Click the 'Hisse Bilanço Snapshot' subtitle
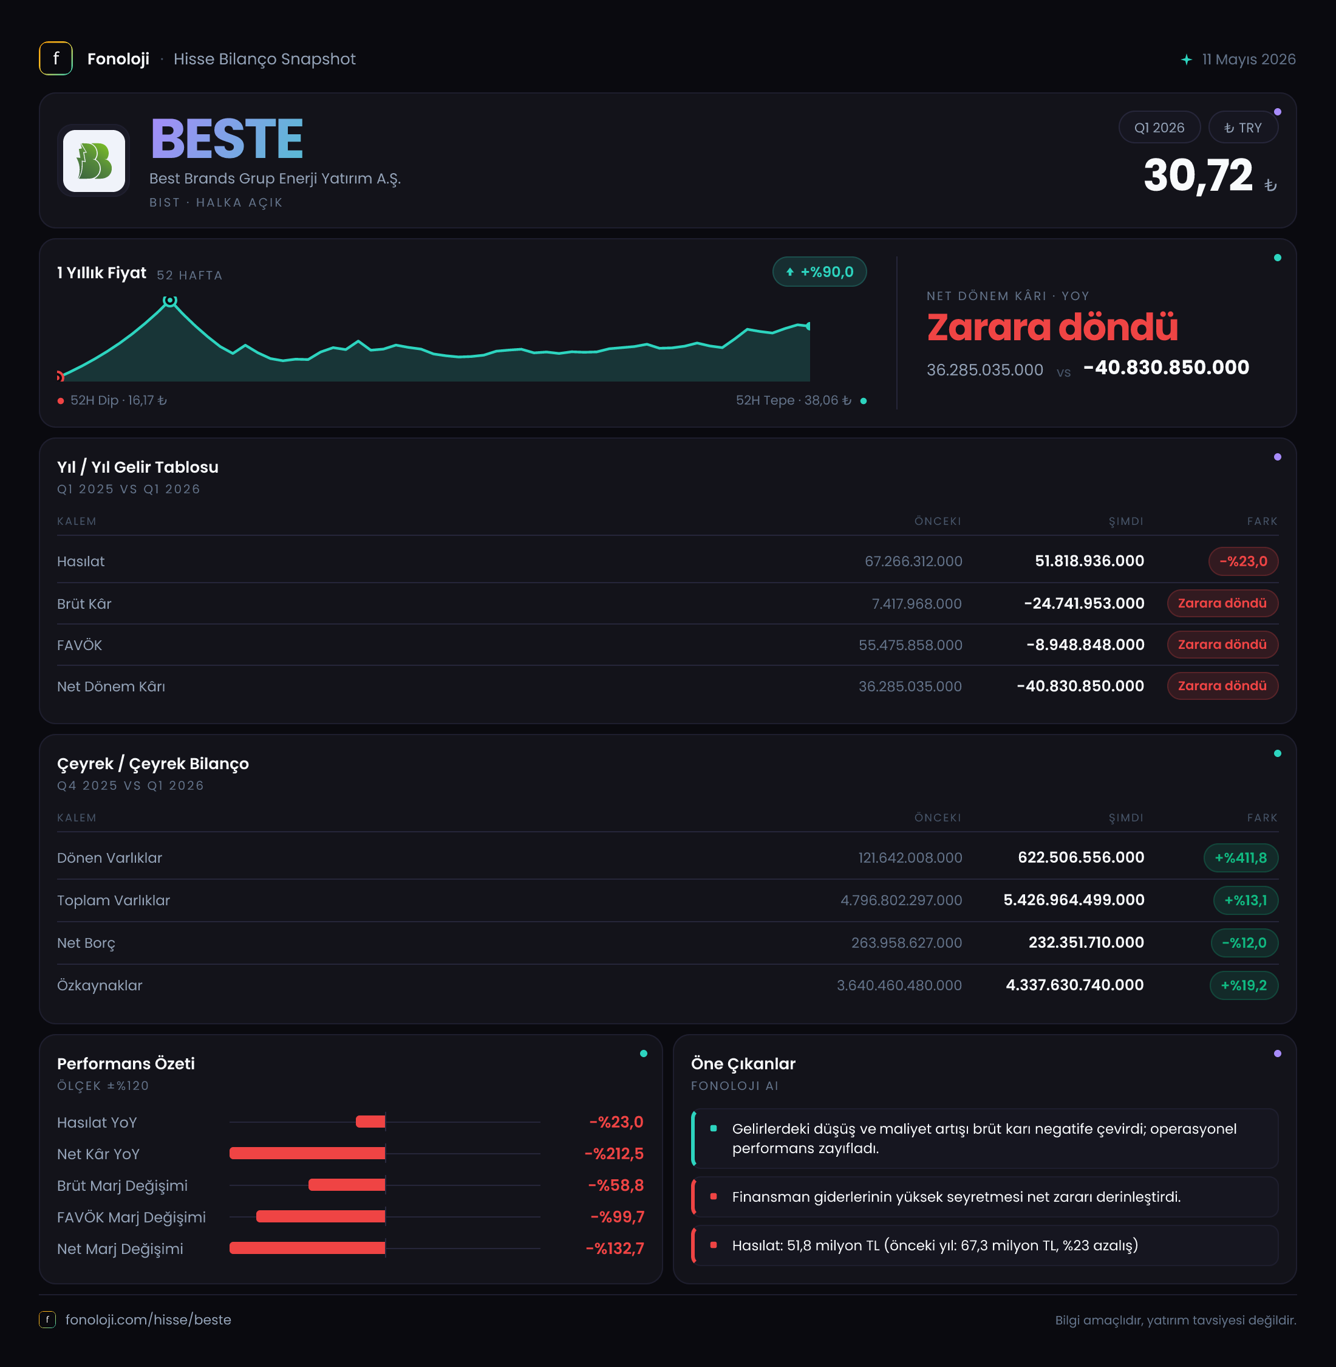The image size is (1336, 1367). coord(265,59)
